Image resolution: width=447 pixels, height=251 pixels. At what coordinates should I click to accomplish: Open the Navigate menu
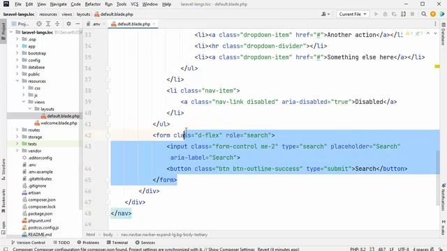click(58, 4)
